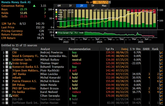
Task: Click the chart icon for mBank
Action: tap(162, 77)
